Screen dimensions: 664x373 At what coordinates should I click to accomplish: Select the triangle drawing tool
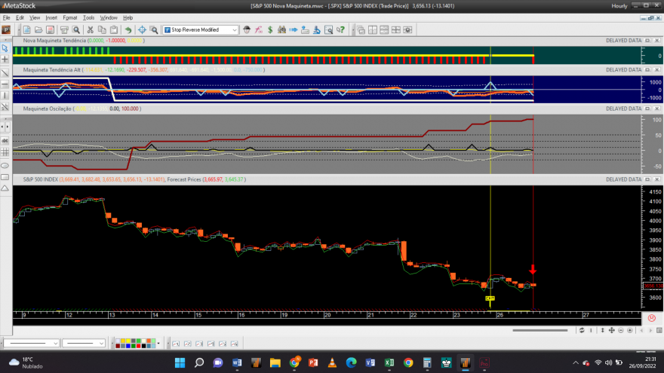(x=5, y=188)
